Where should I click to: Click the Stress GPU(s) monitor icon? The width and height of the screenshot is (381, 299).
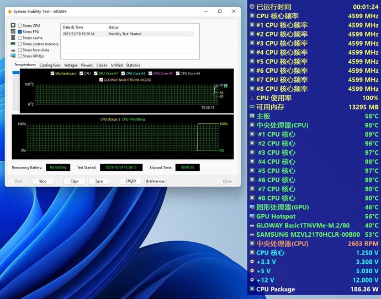tap(13, 56)
